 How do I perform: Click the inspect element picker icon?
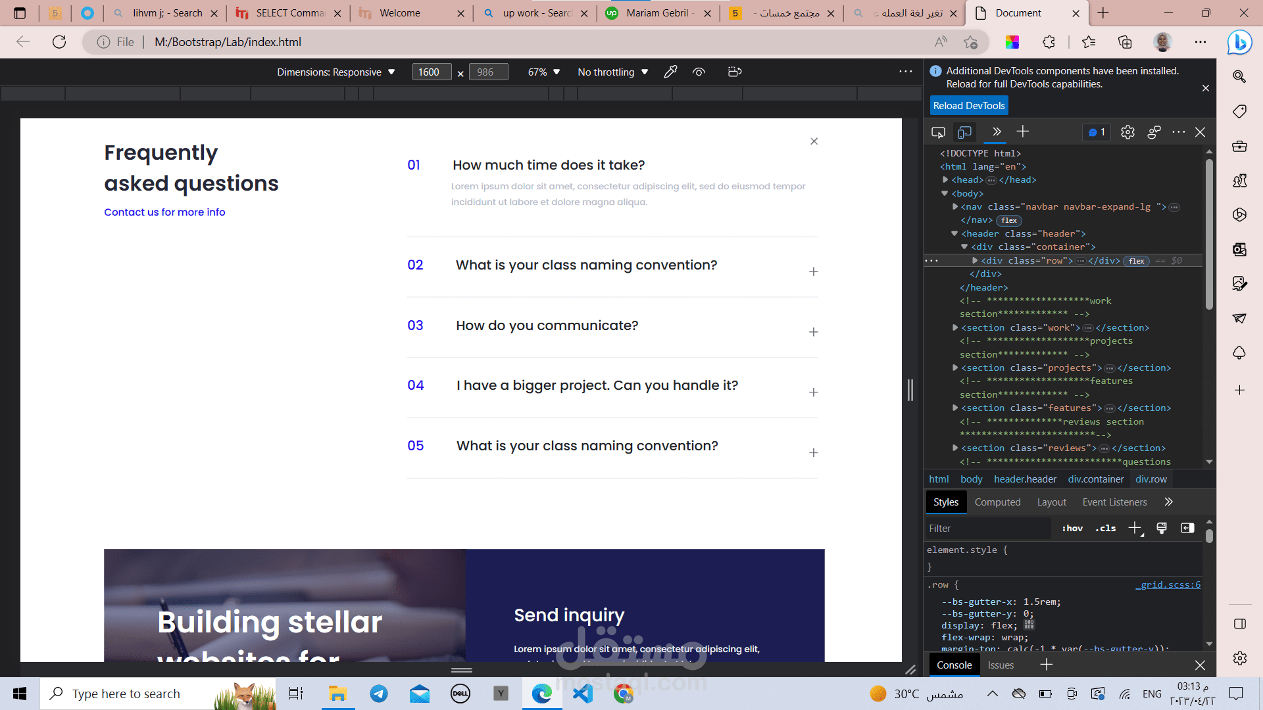point(938,132)
